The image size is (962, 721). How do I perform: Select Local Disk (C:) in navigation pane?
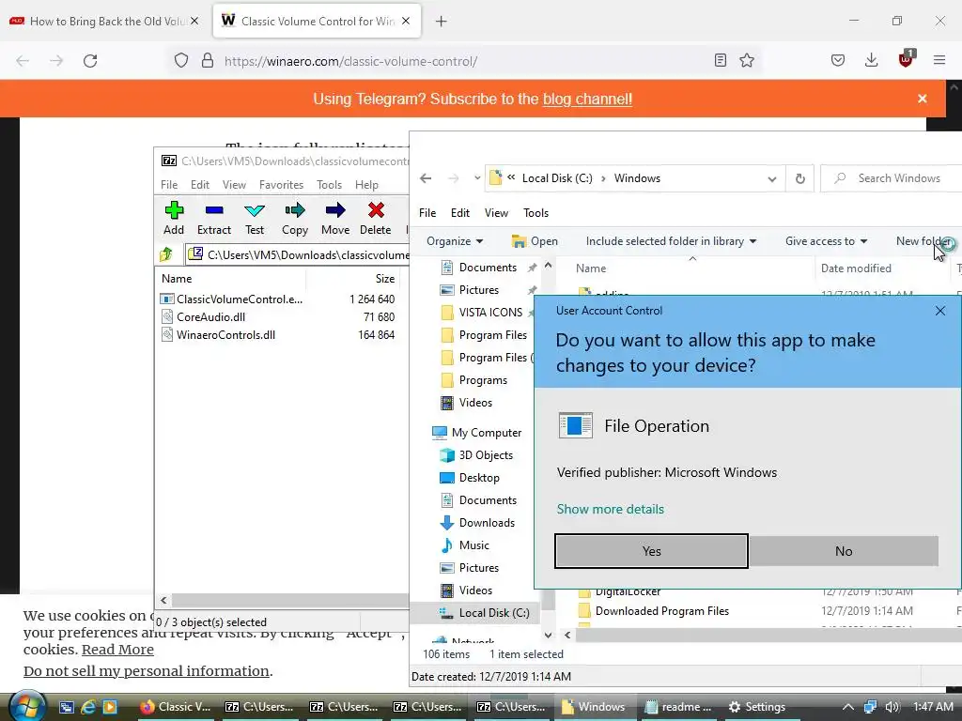click(484, 613)
